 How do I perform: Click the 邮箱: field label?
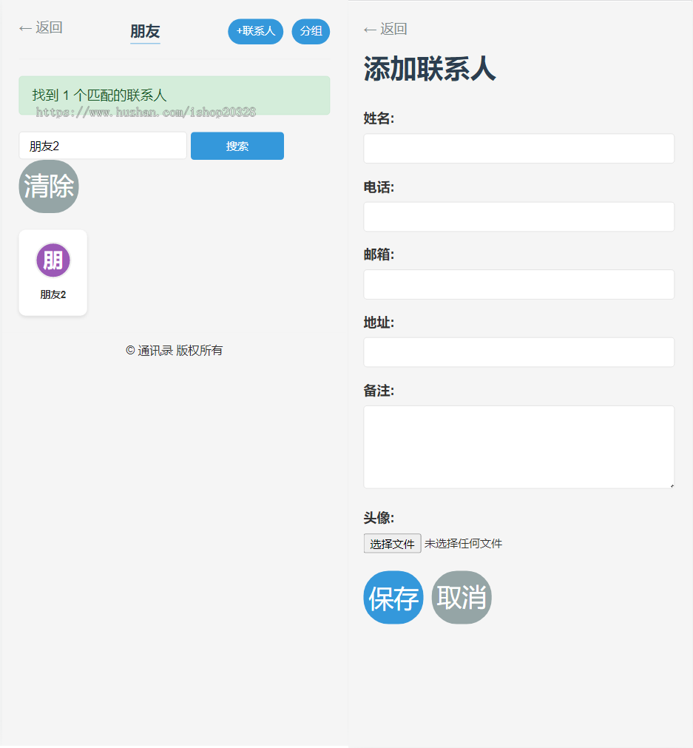click(379, 255)
